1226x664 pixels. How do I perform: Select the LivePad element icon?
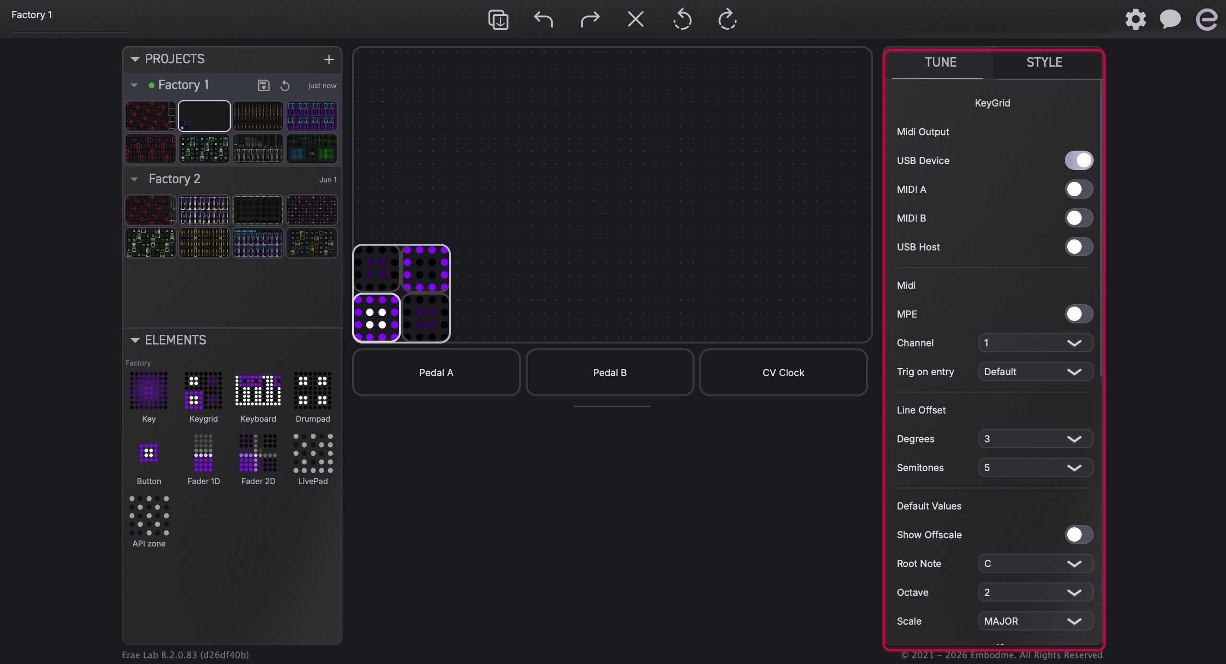(x=313, y=453)
